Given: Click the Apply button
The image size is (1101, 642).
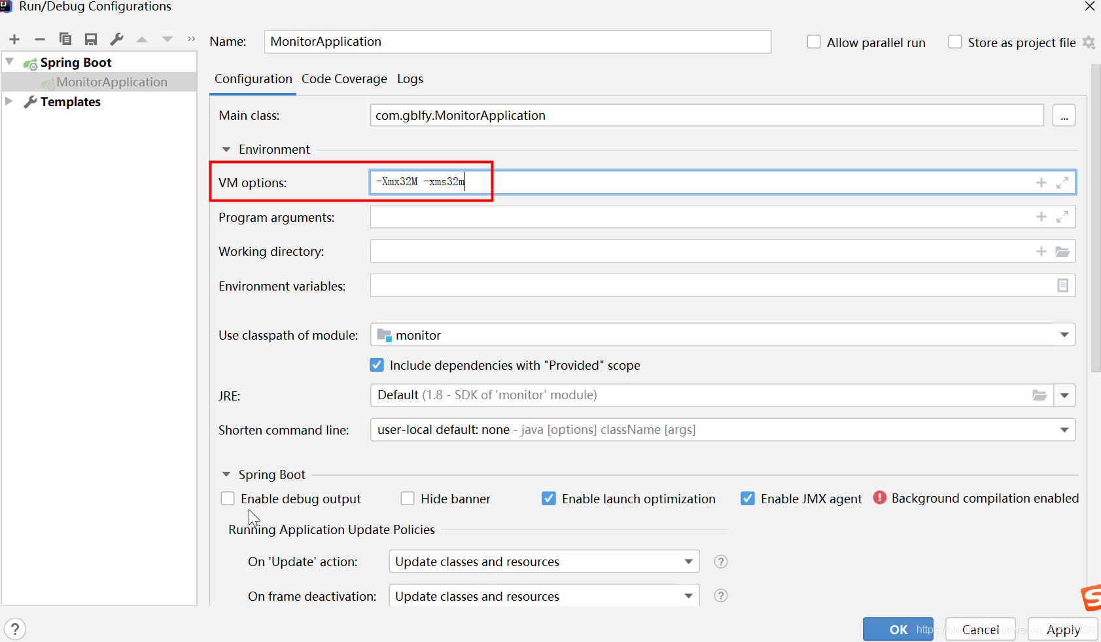Looking at the screenshot, I should (1062, 629).
